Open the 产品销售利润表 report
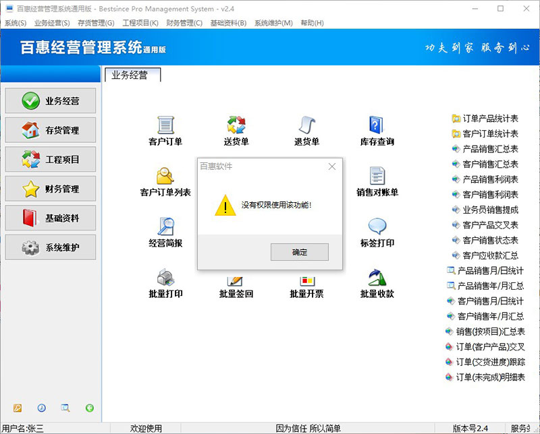540x434 pixels. (485, 179)
